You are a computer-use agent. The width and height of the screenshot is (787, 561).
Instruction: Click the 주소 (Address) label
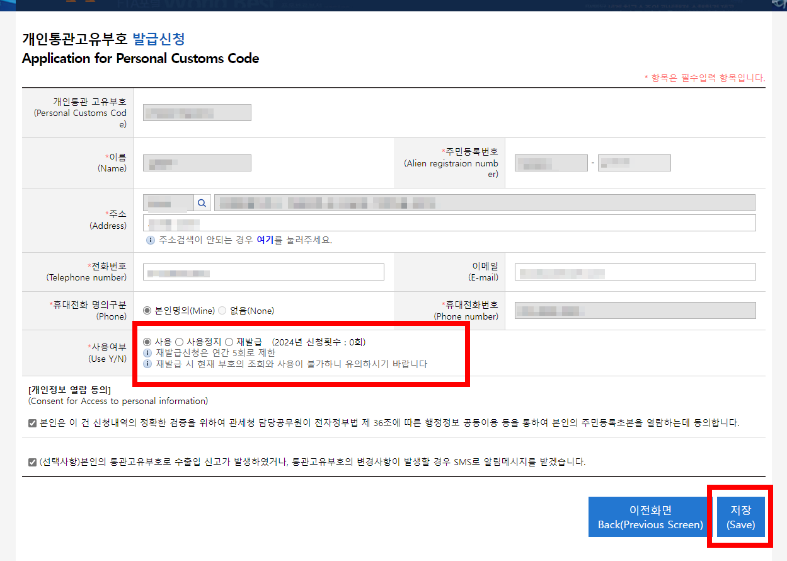108,220
